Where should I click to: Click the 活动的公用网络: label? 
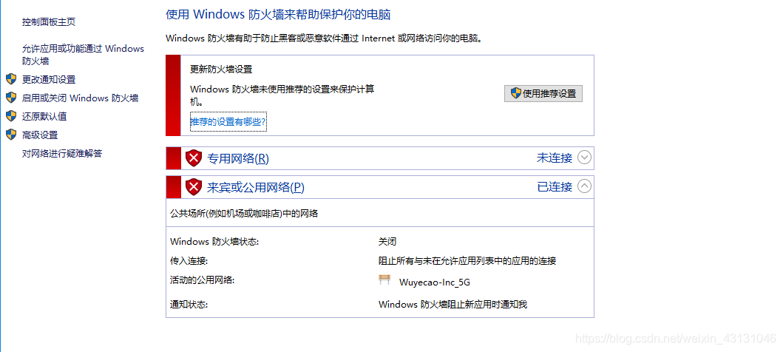tap(203, 280)
